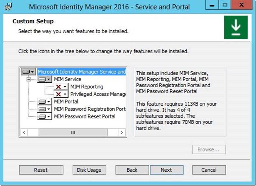Minimize the setup window
The height and width of the screenshot is (186, 256).
pyautogui.click(x=212, y=5)
